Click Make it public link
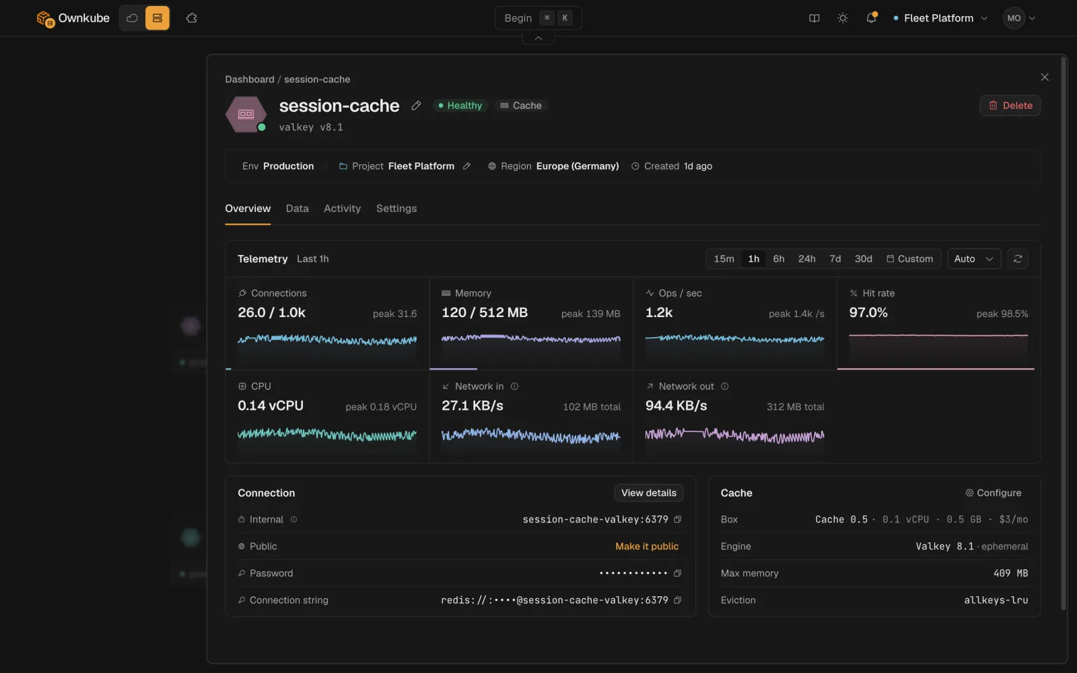The height and width of the screenshot is (673, 1077). tap(647, 546)
